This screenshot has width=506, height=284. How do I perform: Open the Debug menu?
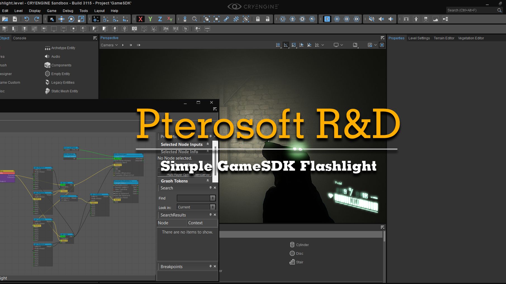tap(68, 11)
